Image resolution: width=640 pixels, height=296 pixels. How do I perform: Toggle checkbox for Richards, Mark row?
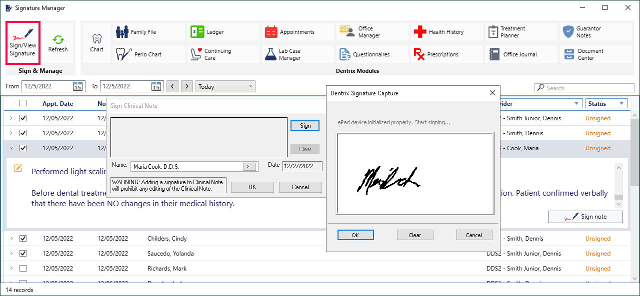[x=23, y=269]
